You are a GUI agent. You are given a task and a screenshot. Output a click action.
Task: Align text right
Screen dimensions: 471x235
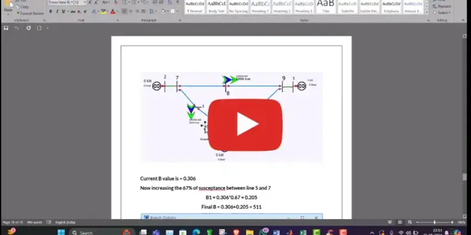[137, 12]
